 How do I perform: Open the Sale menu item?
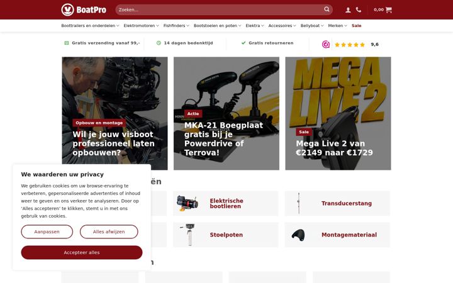click(357, 26)
